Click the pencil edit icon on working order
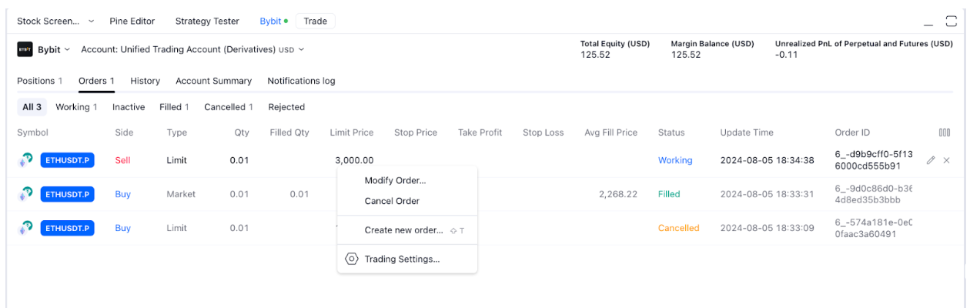This screenshot has width=970, height=308. point(931,160)
